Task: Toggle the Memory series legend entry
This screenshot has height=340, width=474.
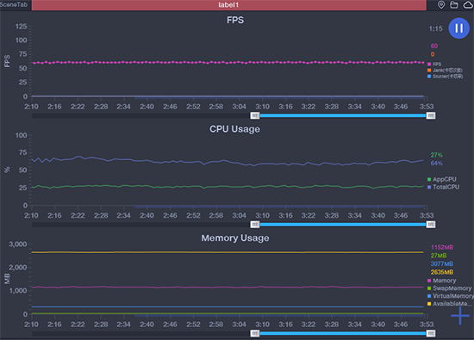Action: pyautogui.click(x=441, y=281)
